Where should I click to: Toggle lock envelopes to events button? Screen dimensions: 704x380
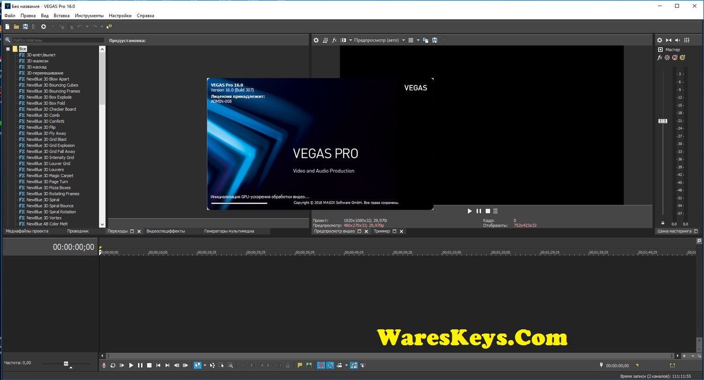[354, 365]
